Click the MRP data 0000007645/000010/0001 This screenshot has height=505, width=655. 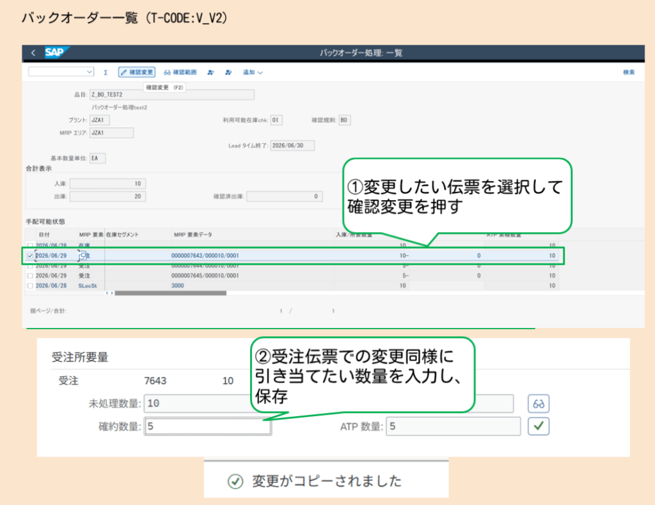click(x=205, y=276)
